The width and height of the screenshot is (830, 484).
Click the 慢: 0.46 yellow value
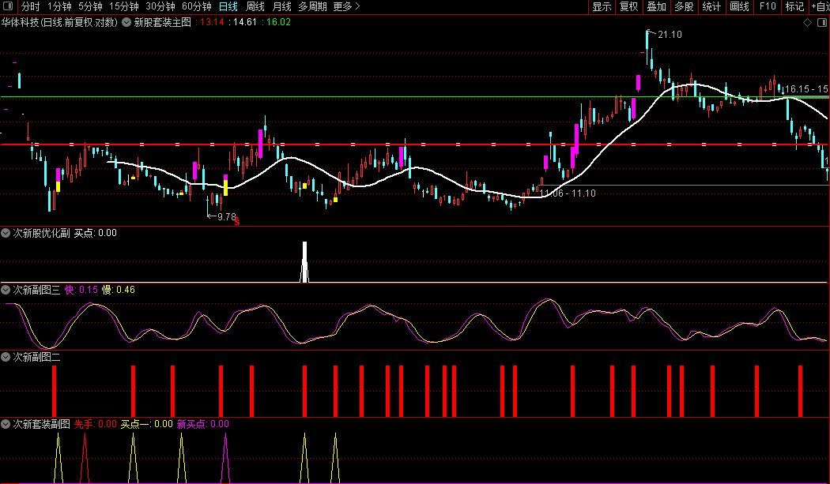point(118,289)
